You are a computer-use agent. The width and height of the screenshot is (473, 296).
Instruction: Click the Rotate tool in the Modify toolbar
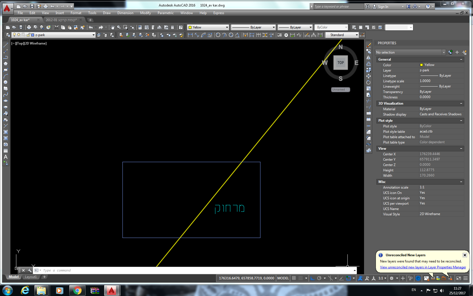[x=369, y=82]
